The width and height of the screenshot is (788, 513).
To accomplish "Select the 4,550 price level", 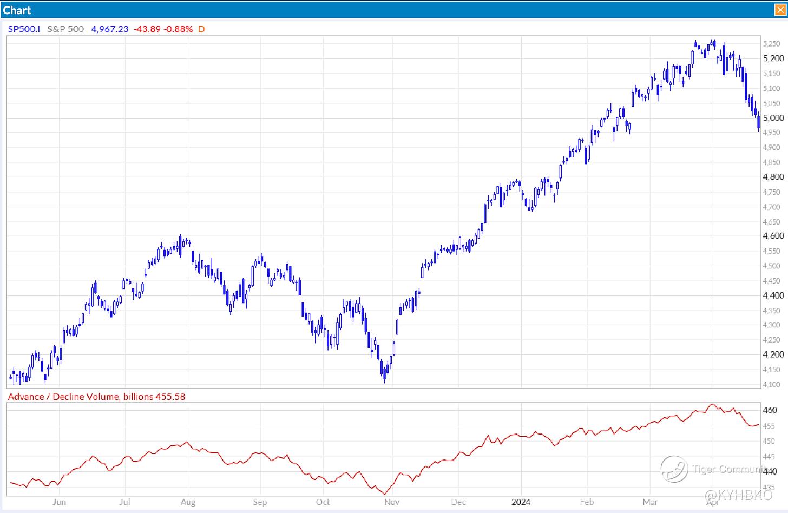I will [772, 251].
